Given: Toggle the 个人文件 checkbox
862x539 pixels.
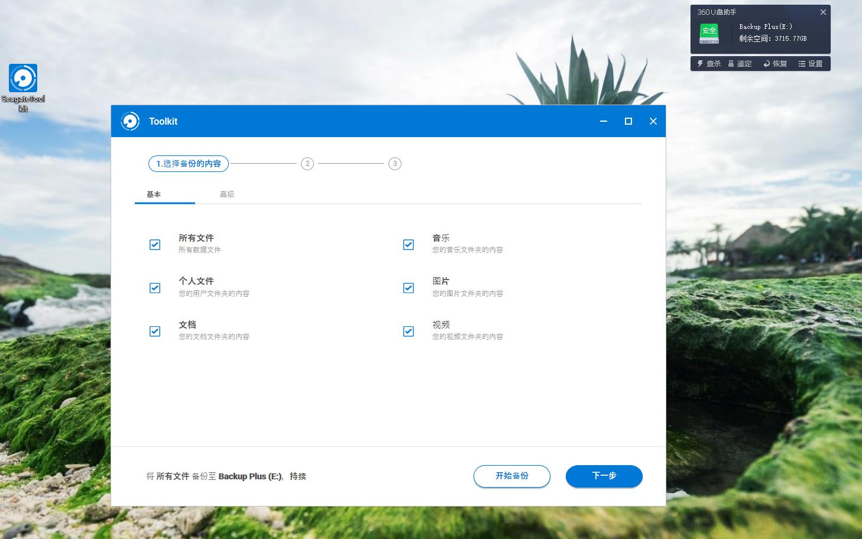Looking at the screenshot, I should [154, 288].
